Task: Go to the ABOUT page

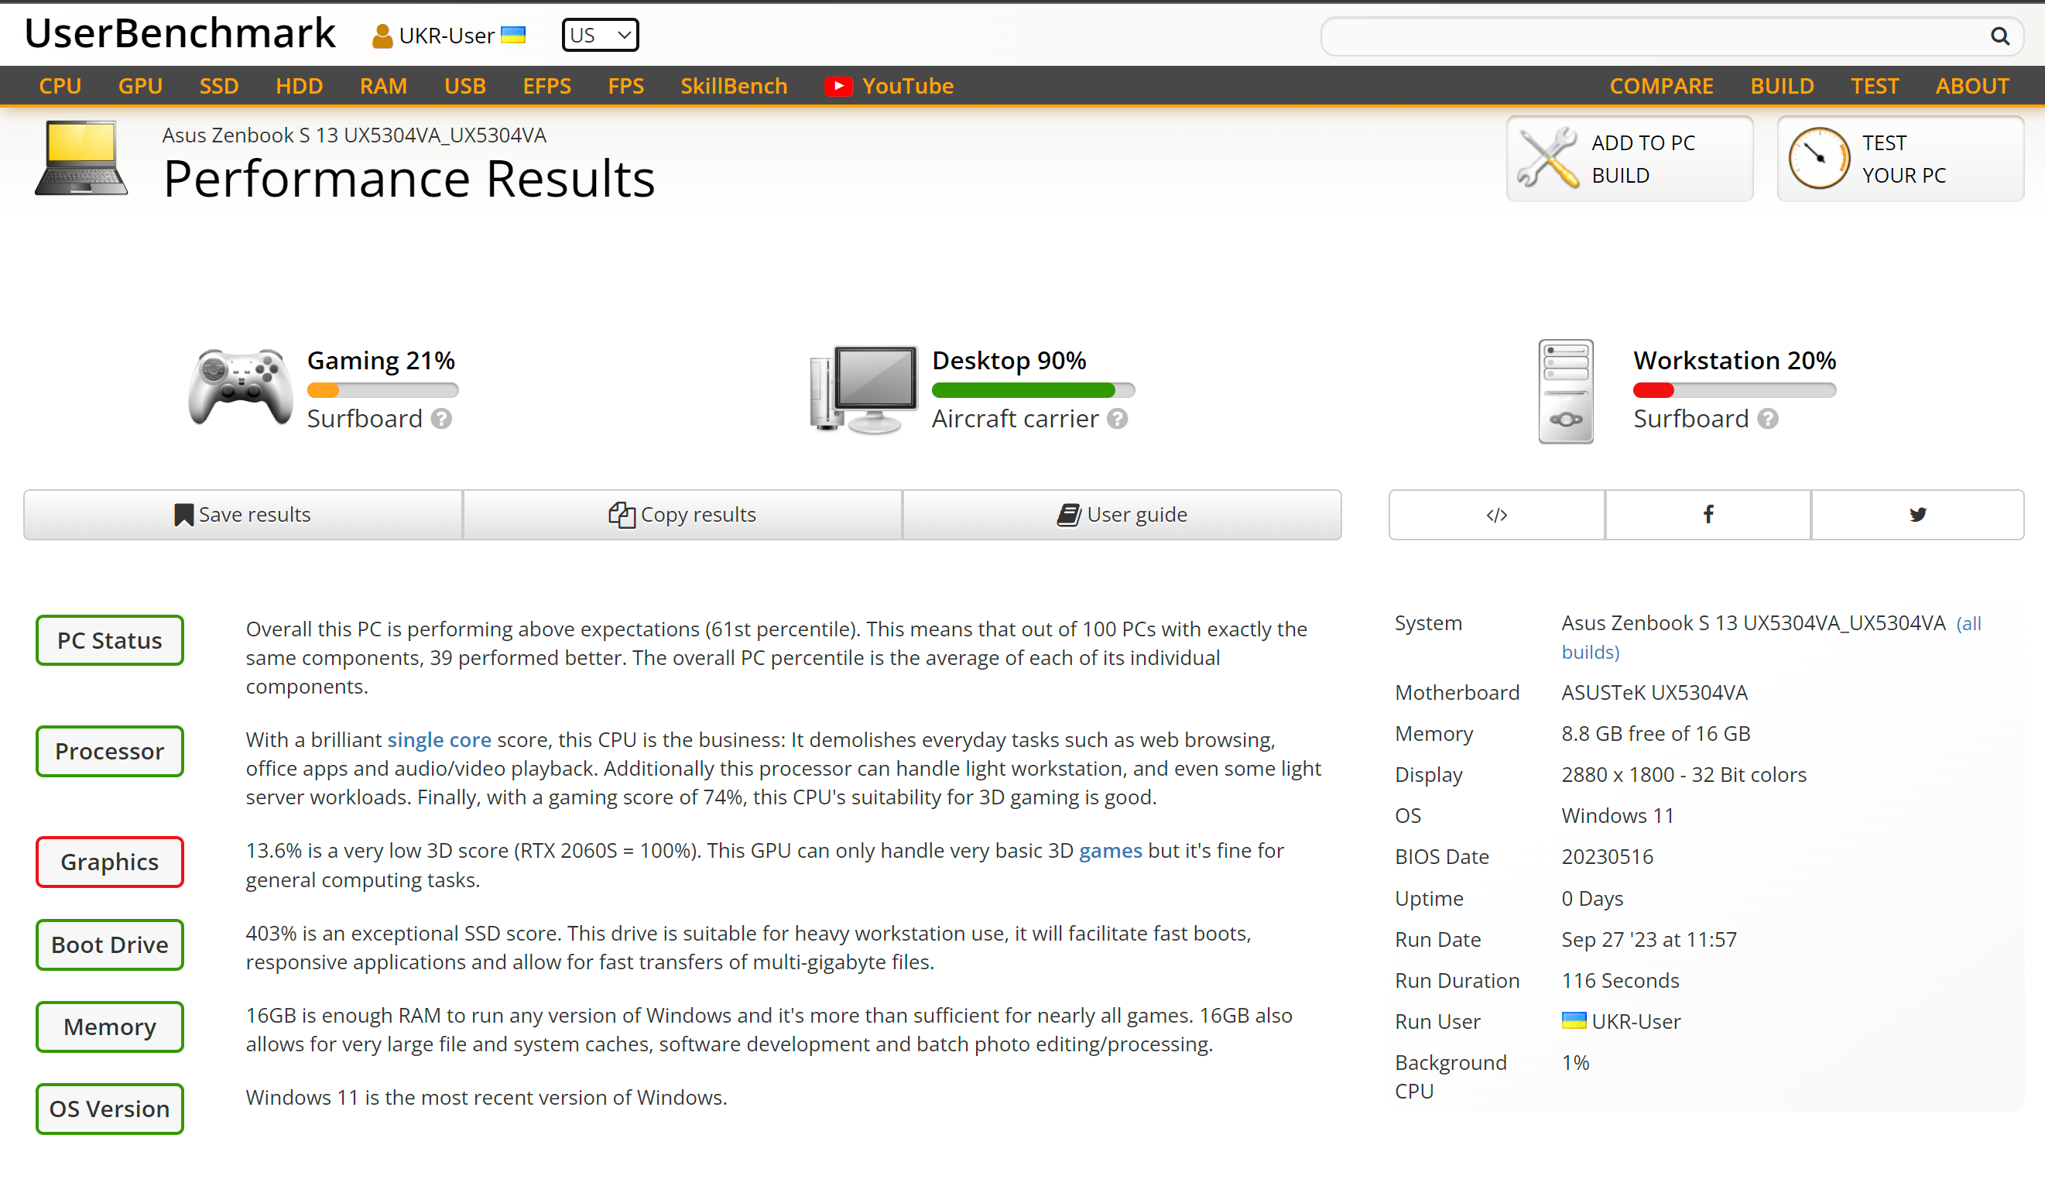Action: click(x=1972, y=86)
